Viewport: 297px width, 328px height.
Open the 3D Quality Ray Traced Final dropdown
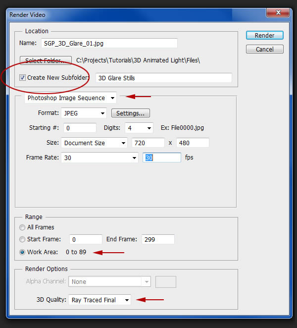pos(99,300)
